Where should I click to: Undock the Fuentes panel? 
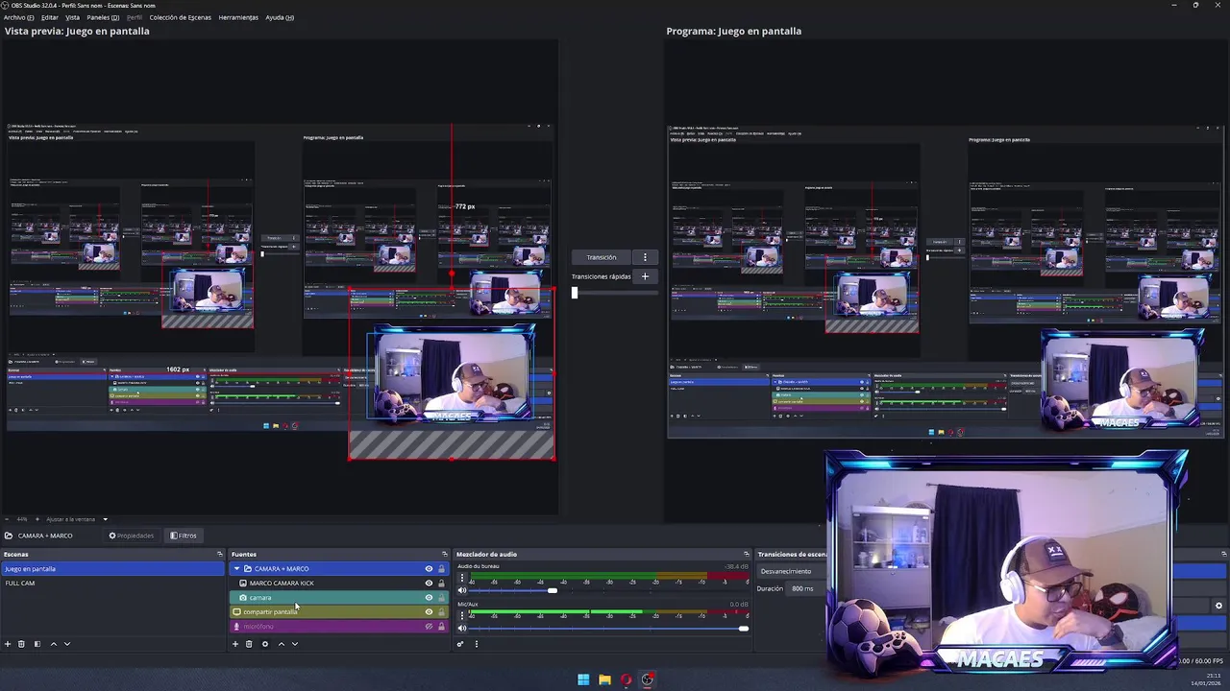(444, 554)
